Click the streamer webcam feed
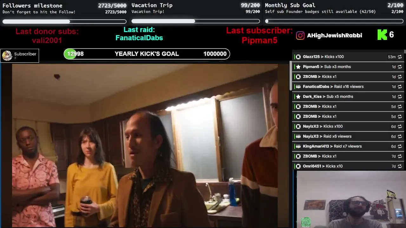 coord(351,199)
